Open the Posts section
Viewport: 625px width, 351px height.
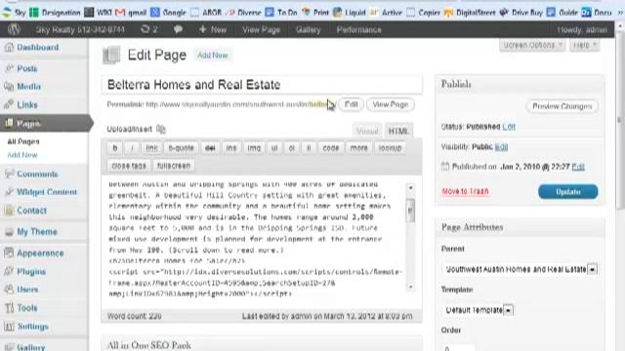pos(26,68)
